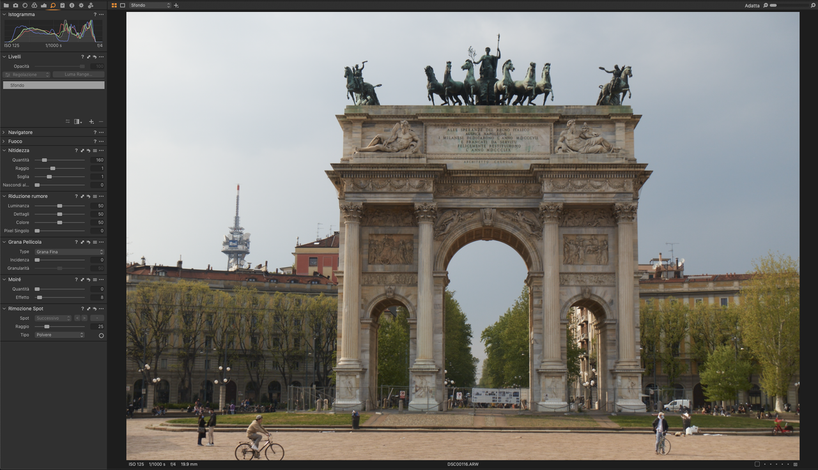
Task: Open the Batch queue tool tab
Action: 90,5
